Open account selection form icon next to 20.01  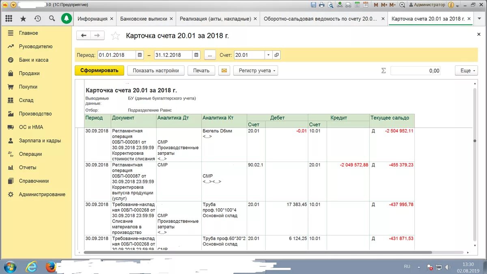pos(276,55)
